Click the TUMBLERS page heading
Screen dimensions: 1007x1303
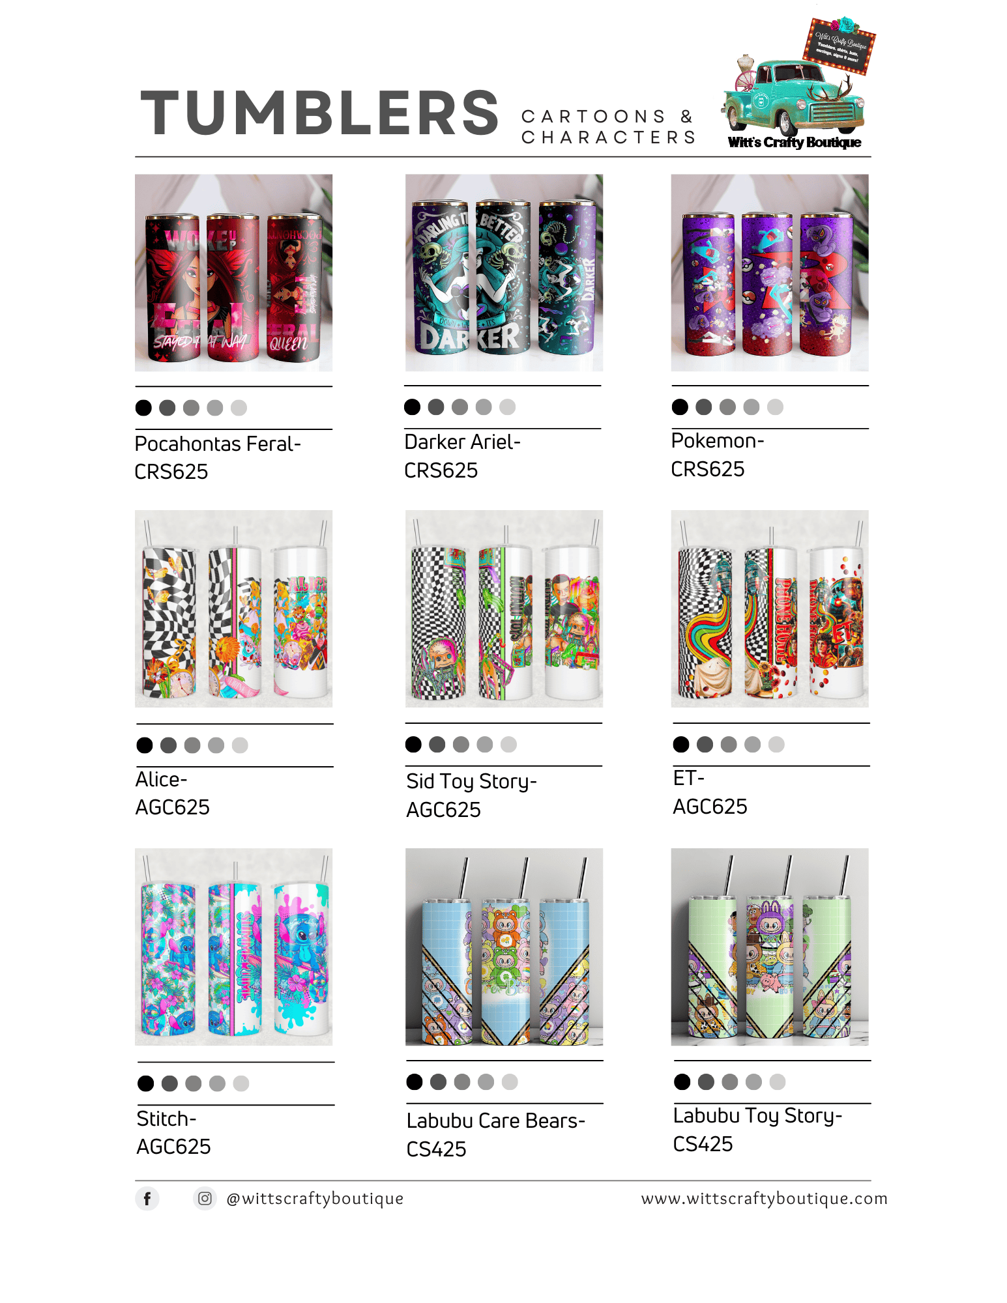point(320,113)
